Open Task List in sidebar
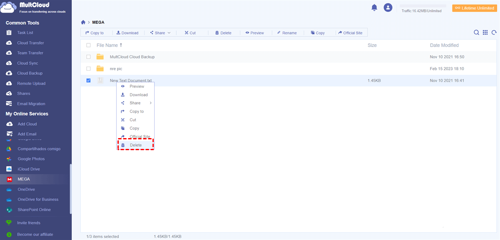Screen dimensions: 500x240 [25, 32]
